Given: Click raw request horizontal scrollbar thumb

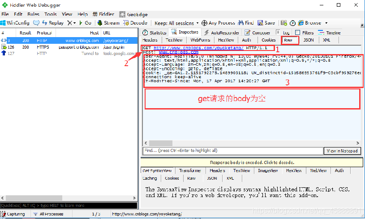Looking at the screenshot, I should (161, 143).
